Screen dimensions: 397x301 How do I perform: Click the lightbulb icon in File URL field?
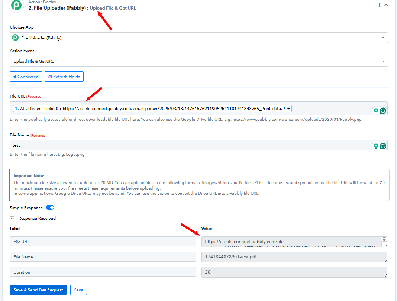click(376, 111)
